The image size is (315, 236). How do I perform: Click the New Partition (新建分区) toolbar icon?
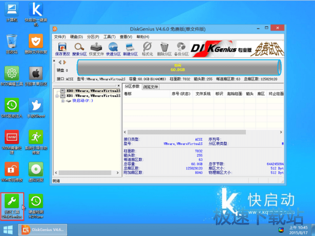coord(130,49)
